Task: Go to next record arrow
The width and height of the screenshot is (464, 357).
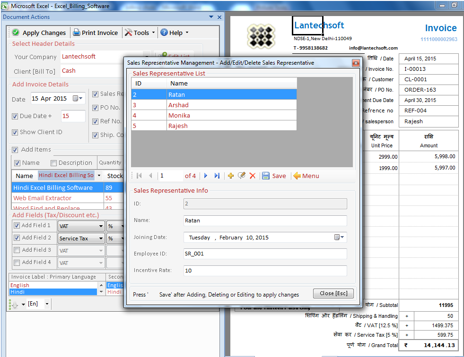Action: 206,176
